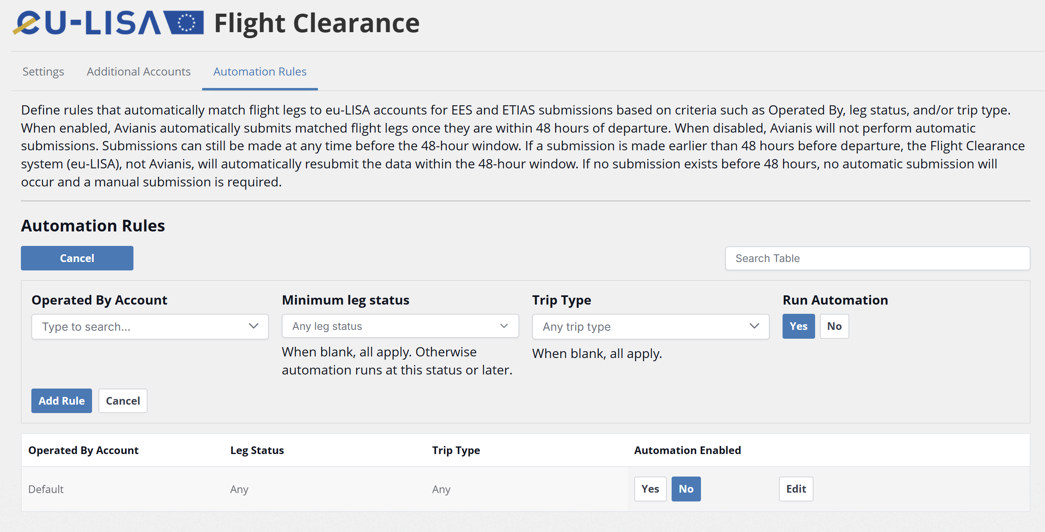Focus the Search Table input field

(877, 258)
